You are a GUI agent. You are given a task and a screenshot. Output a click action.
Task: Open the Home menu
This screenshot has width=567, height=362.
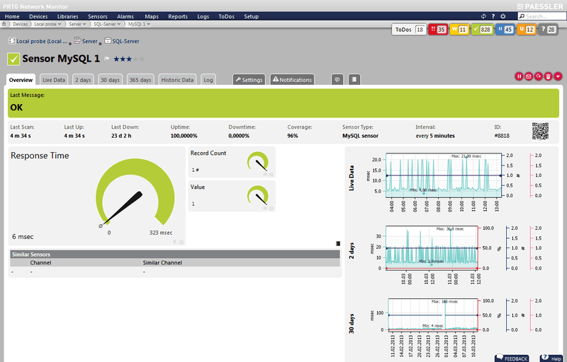coord(12,16)
